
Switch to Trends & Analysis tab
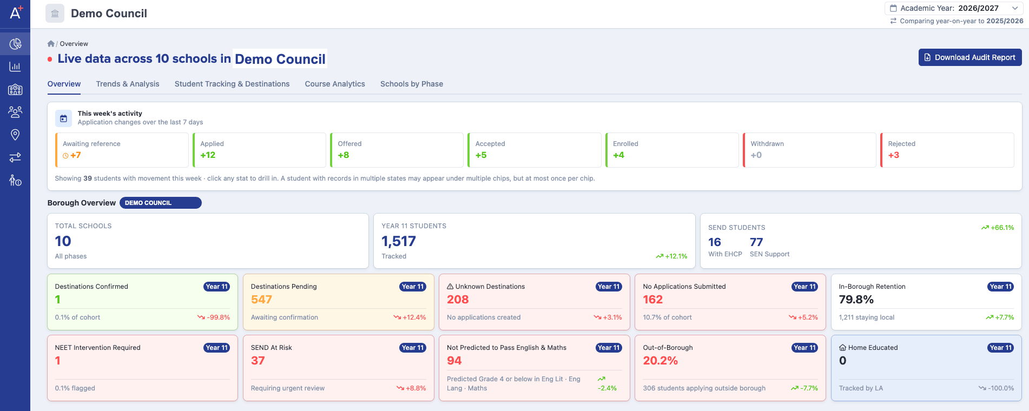pyautogui.click(x=128, y=84)
